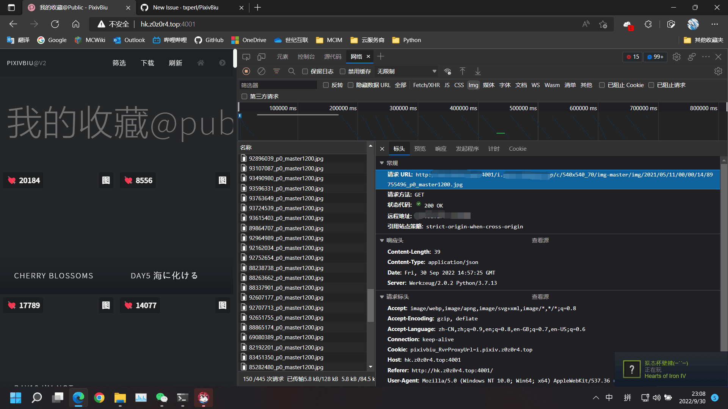Click the export HAR download arrow
The image size is (728, 409).
(x=478, y=71)
